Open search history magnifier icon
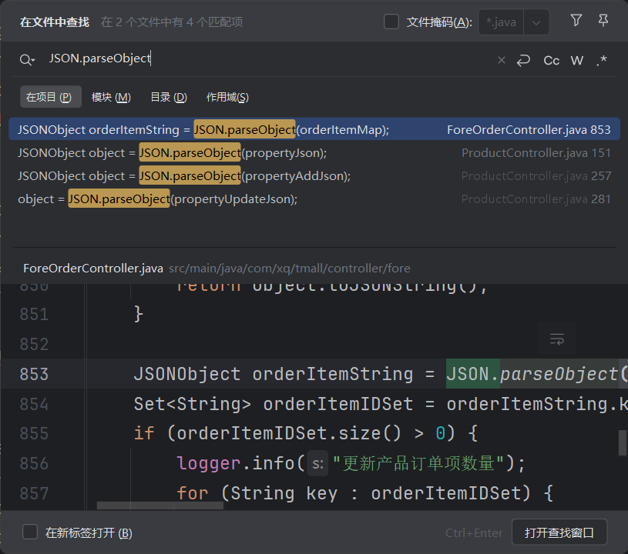Image resolution: width=628 pixels, height=554 pixels. 27,60
